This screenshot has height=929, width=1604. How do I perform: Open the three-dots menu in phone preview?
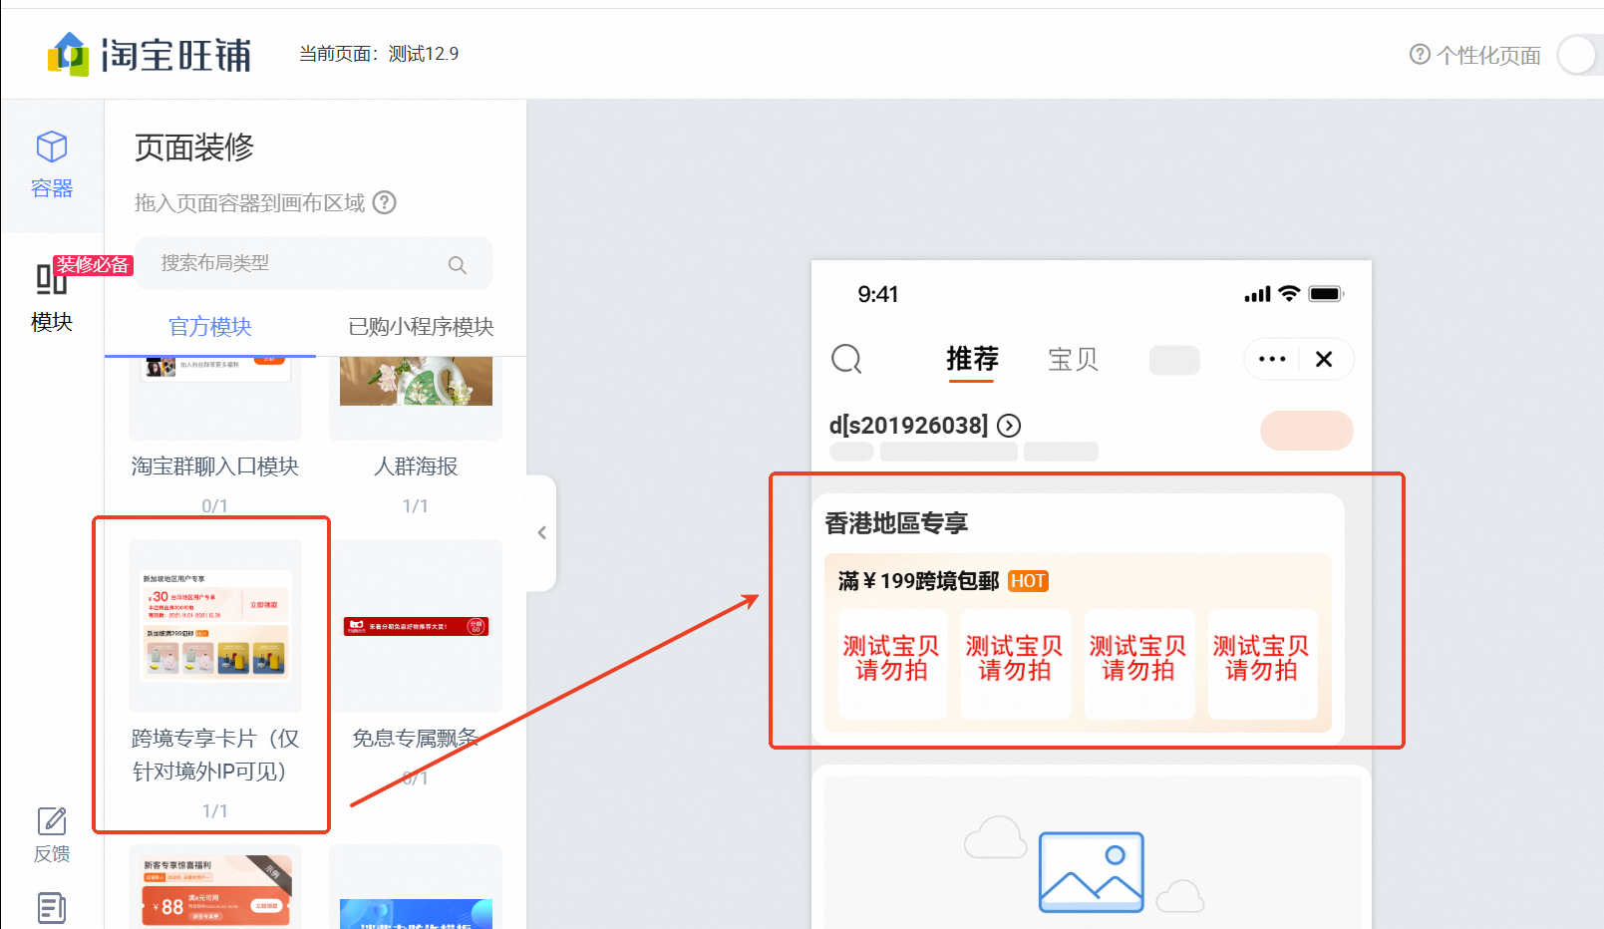(1272, 359)
